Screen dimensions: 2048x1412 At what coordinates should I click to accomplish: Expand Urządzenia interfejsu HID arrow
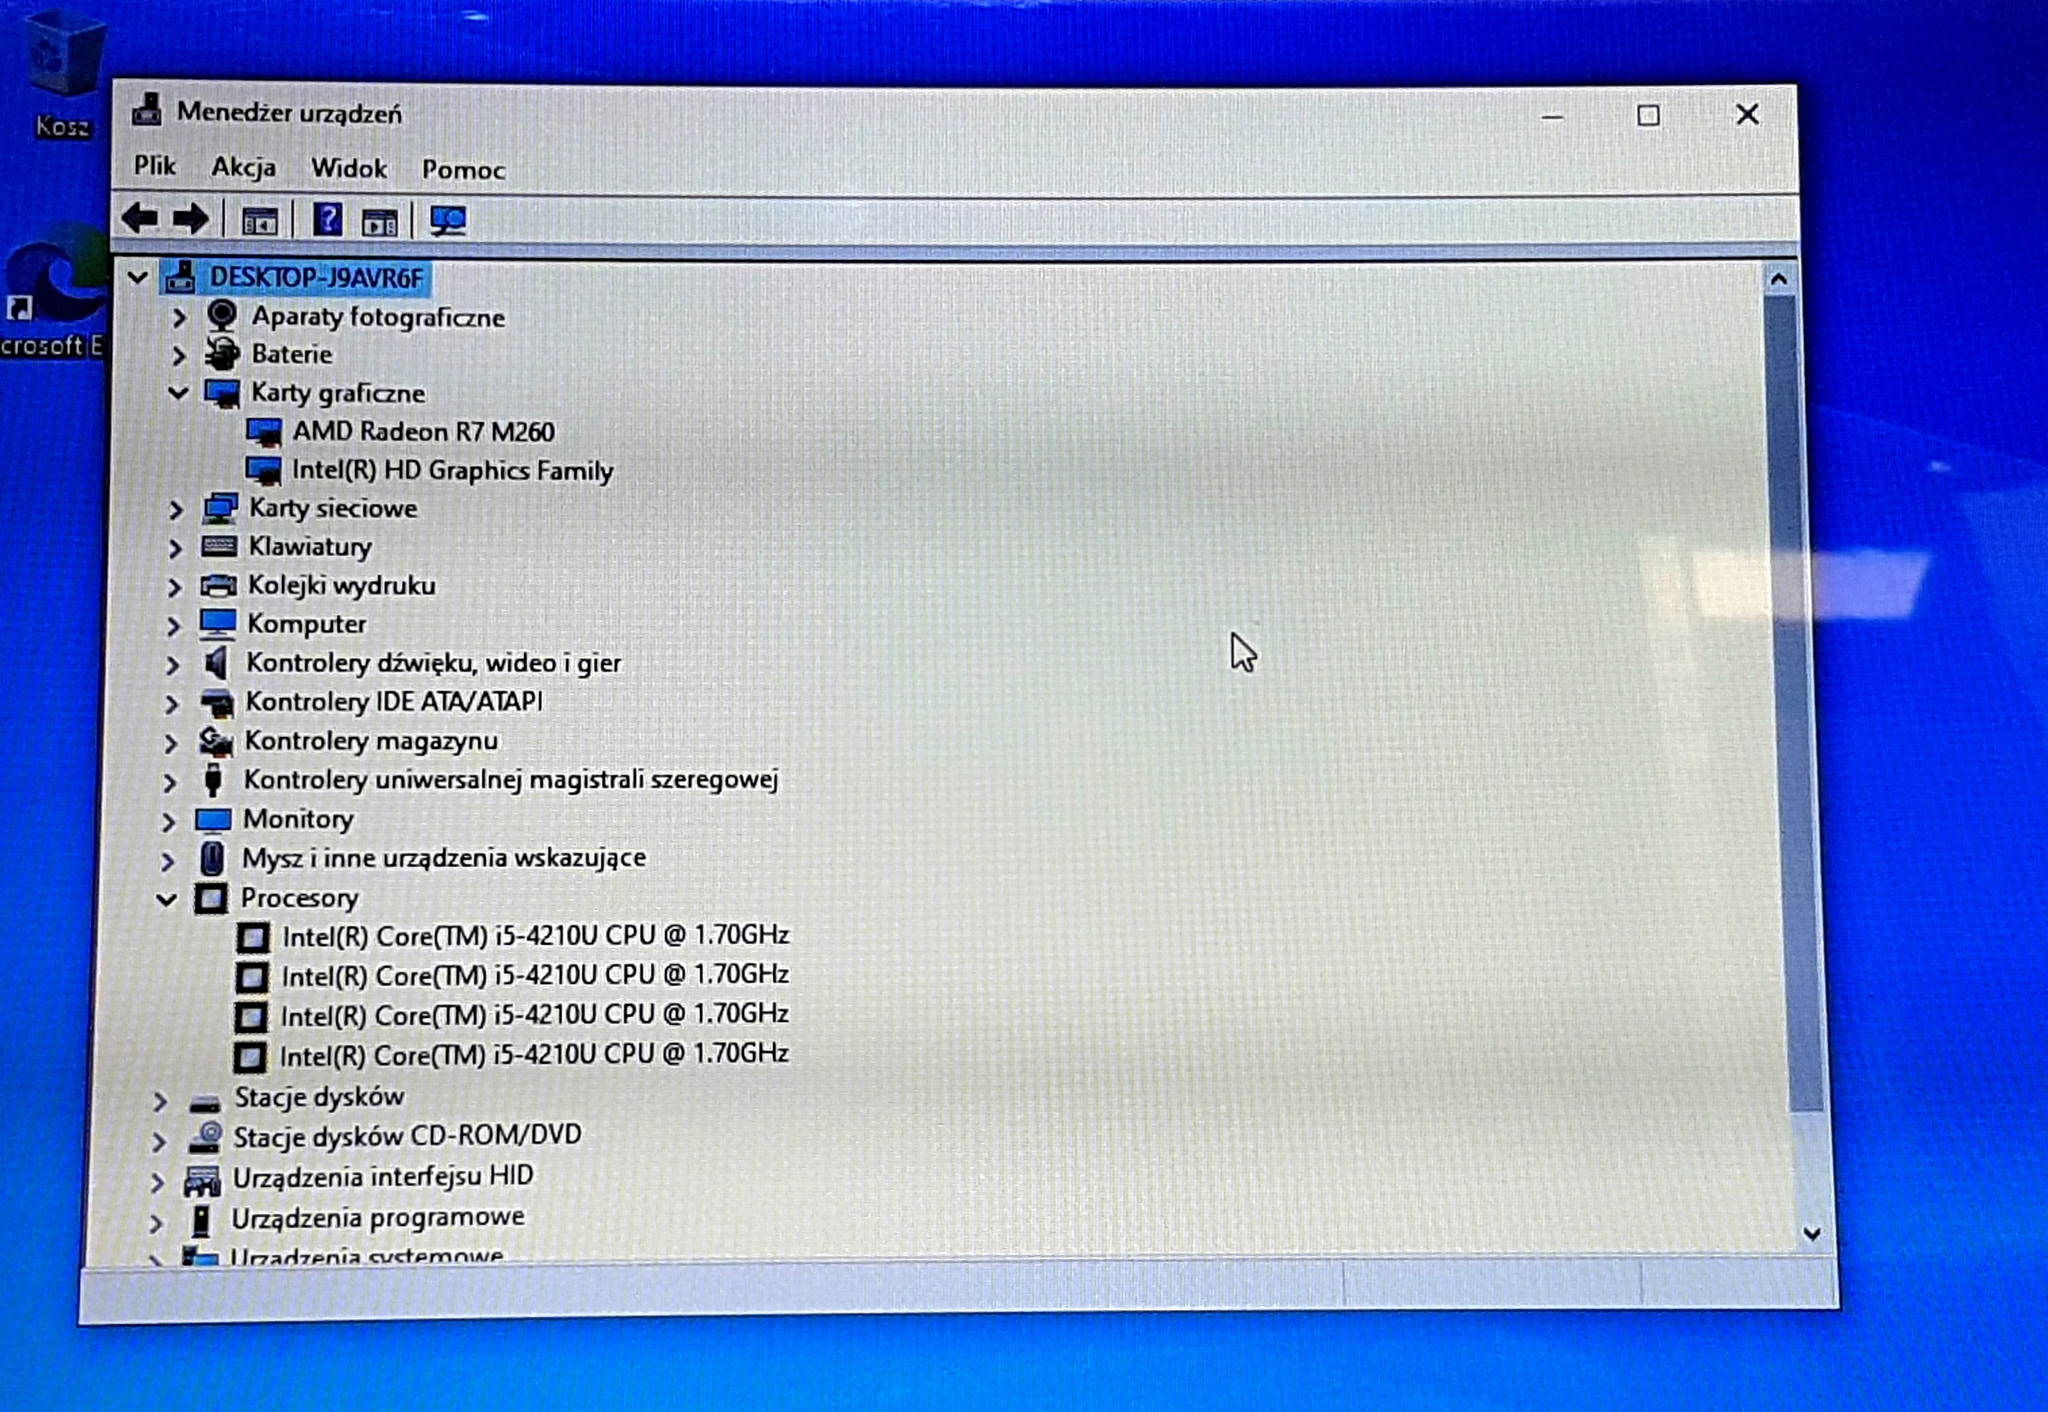[x=156, y=1182]
